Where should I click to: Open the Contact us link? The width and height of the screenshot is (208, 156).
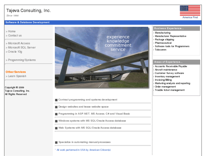[15, 35]
